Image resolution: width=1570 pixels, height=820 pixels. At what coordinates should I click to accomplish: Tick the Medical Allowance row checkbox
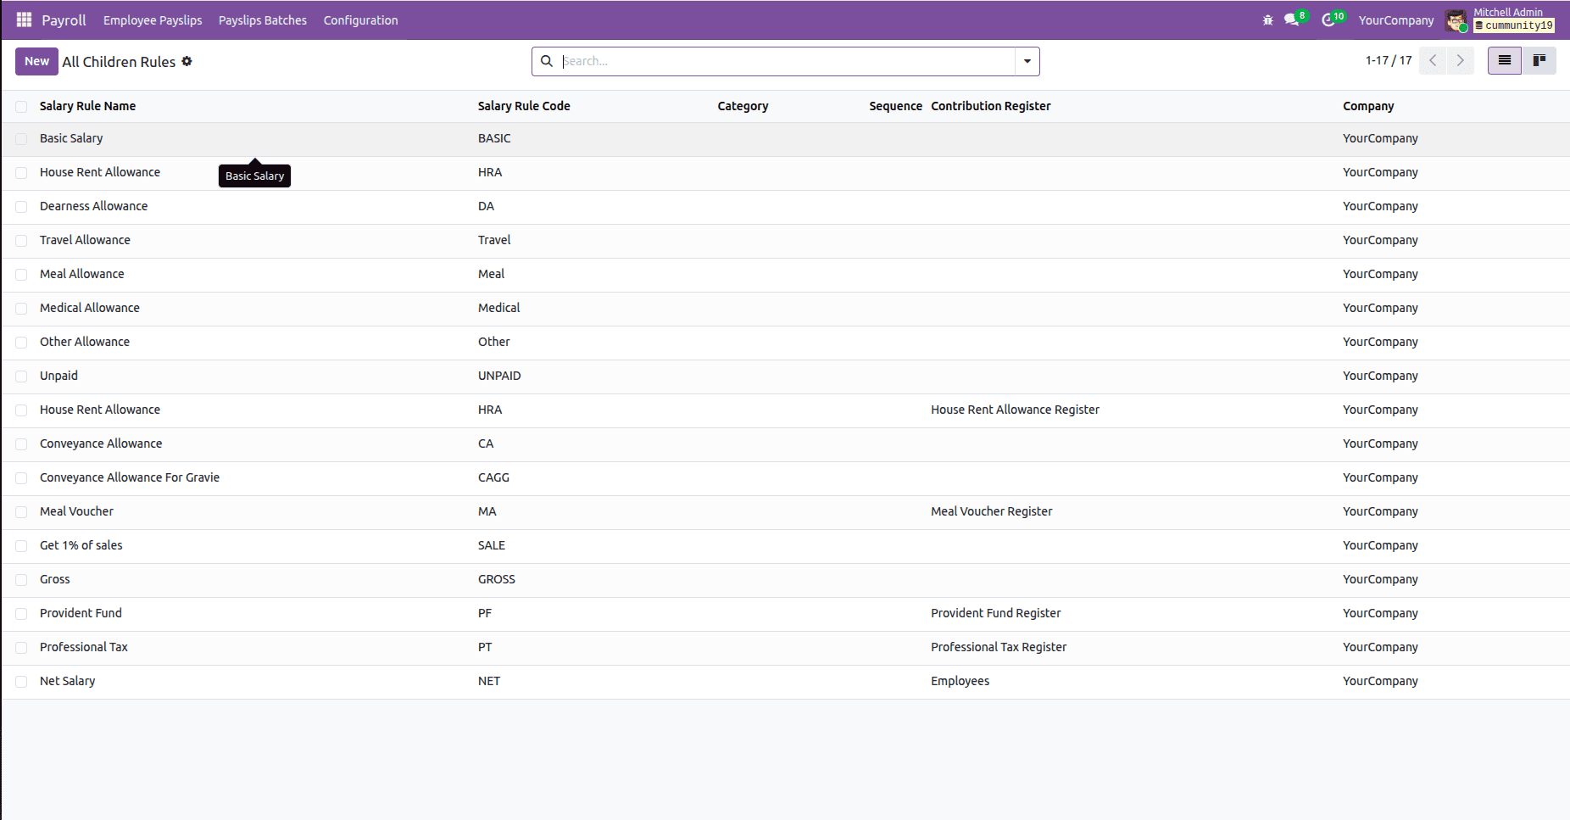(21, 309)
